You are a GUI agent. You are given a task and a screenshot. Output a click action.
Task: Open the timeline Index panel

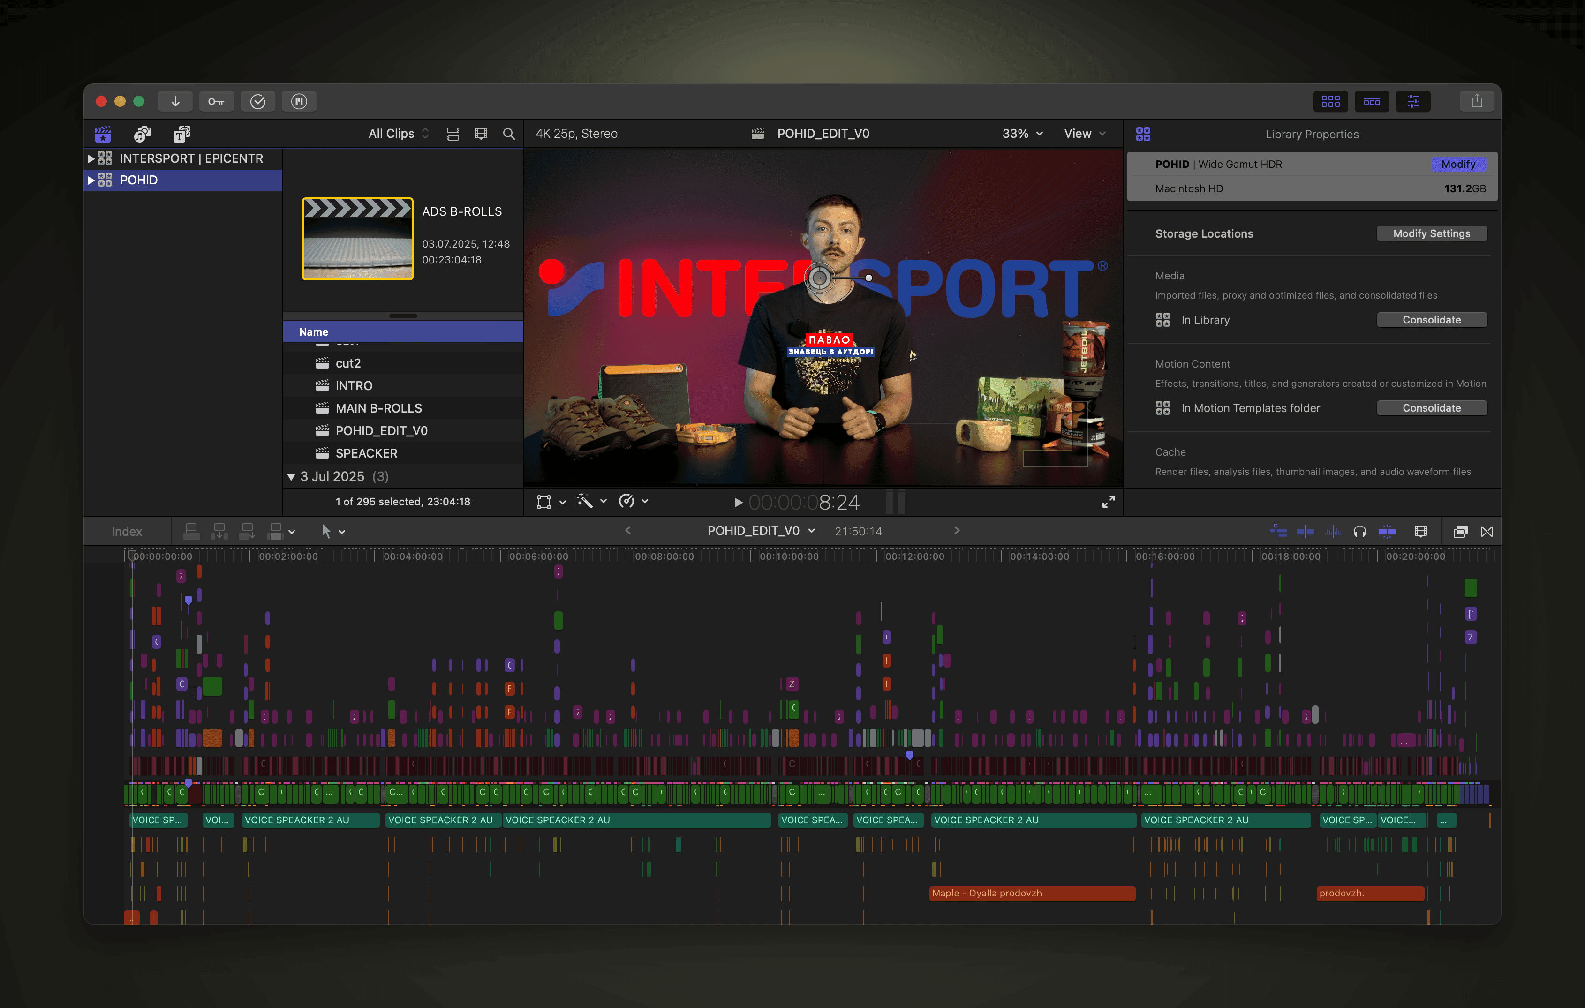pos(127,532)
